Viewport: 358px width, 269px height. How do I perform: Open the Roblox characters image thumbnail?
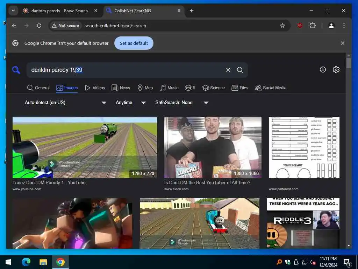click(x=72, y=223)
